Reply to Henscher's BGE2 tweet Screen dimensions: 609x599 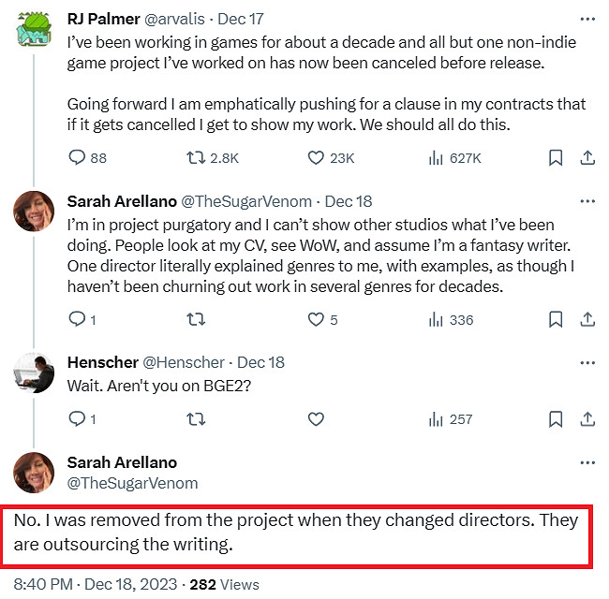[78, 419]
